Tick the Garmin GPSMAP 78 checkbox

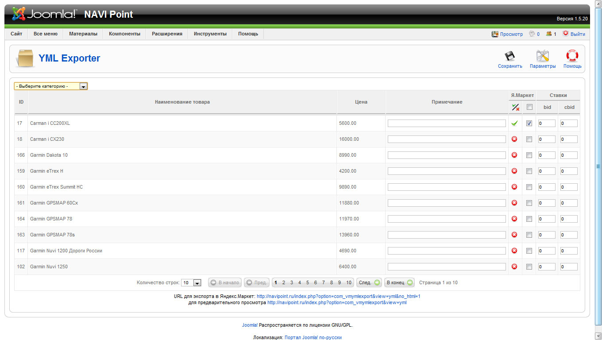click(529, 219)
